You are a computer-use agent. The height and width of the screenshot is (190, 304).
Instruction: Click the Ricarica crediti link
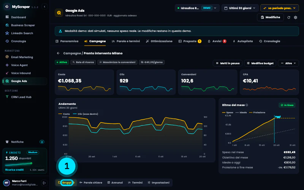coord(14,169)
